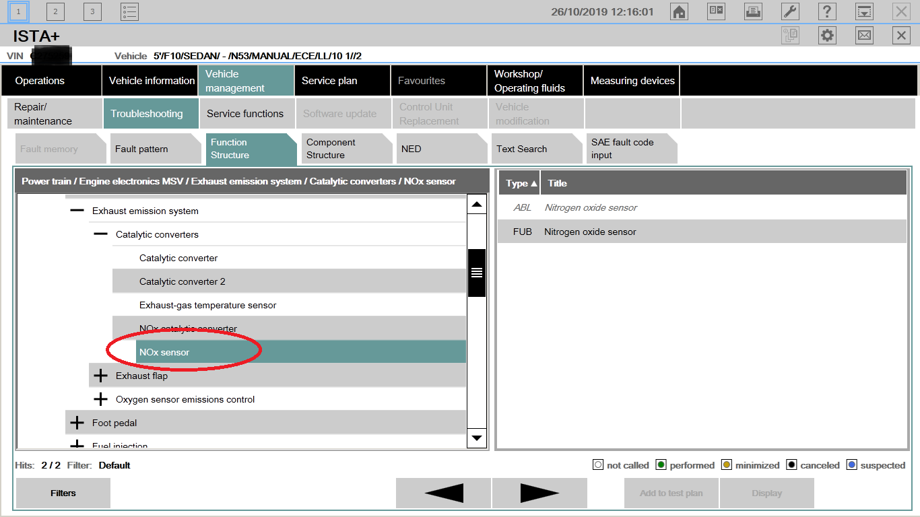
Task: Click the Filters button
Action: (x=63, y=493)
